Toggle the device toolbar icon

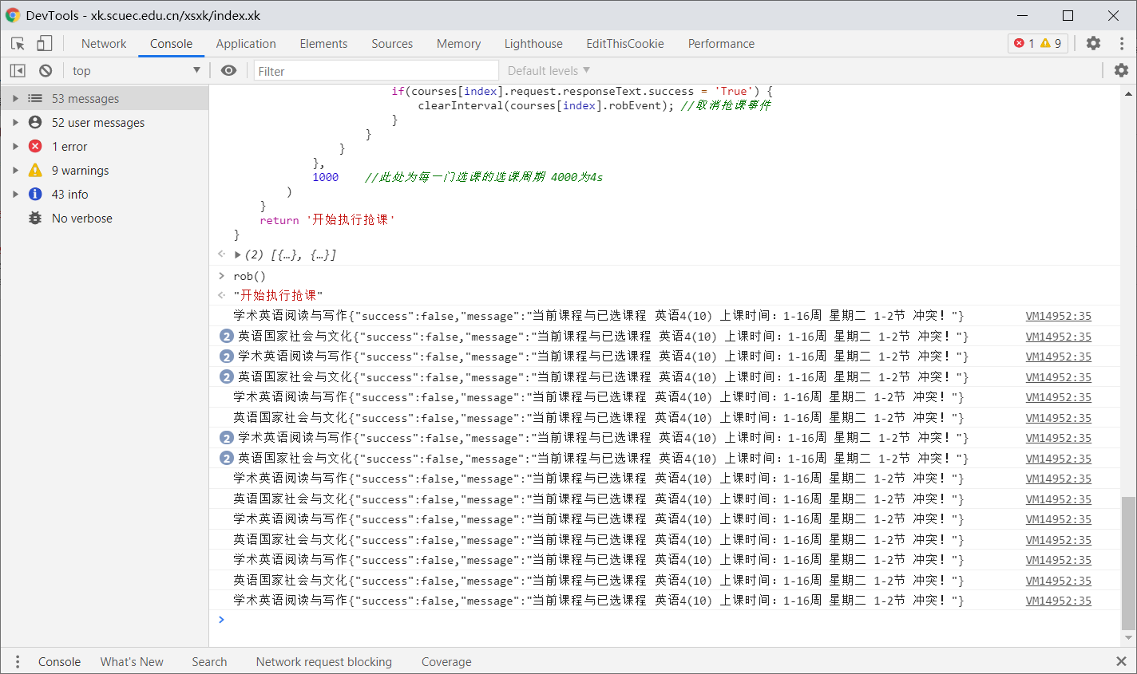(44, 44)
